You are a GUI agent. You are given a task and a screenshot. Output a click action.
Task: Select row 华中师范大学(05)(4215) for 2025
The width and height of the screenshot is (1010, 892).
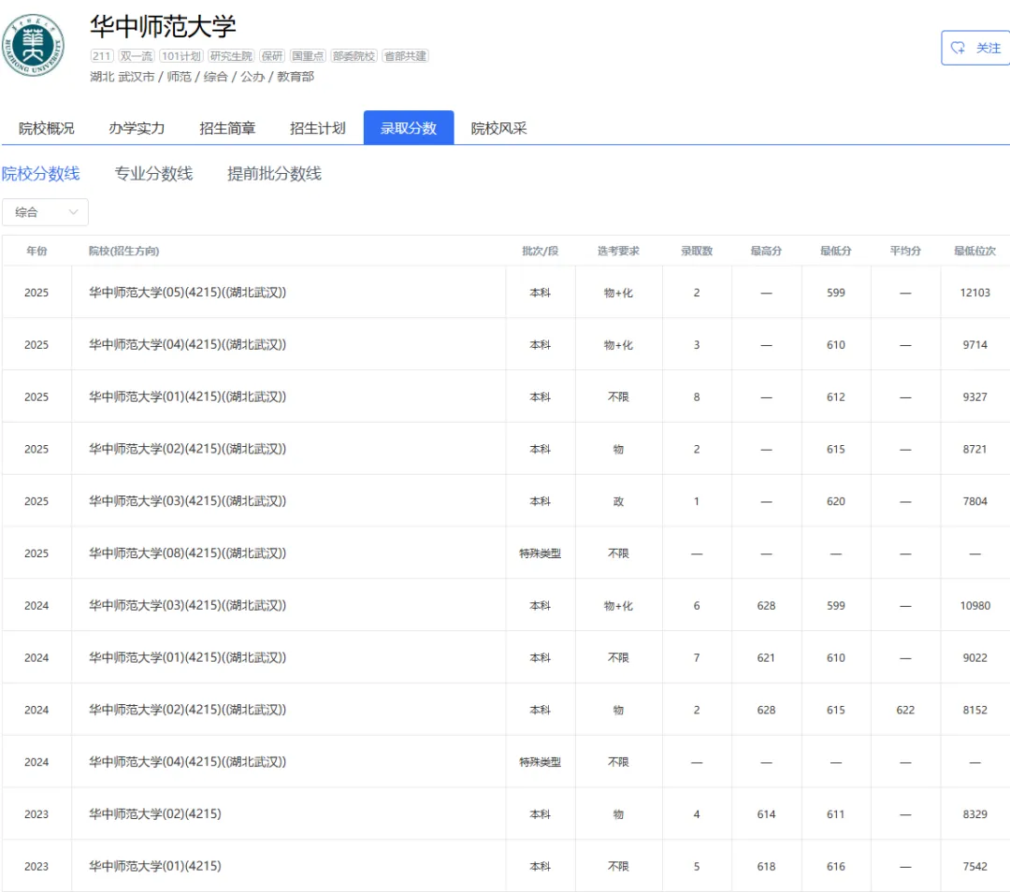pos(506,293)
